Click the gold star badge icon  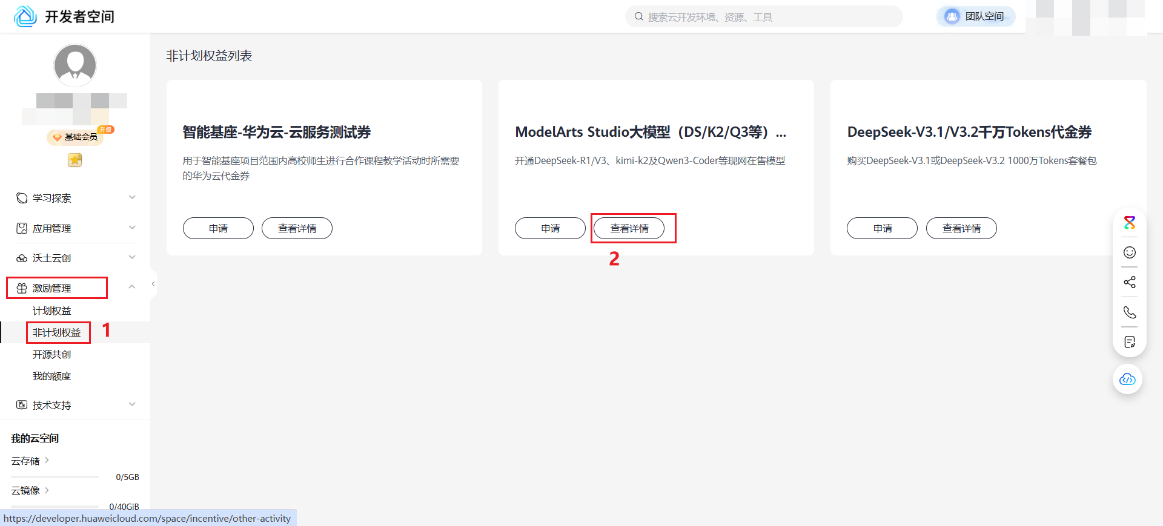[75, 160]
